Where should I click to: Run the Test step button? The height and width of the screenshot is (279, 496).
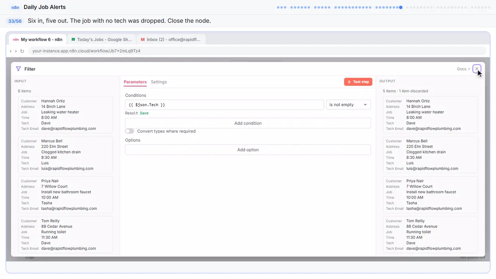[x=358, y=82]
